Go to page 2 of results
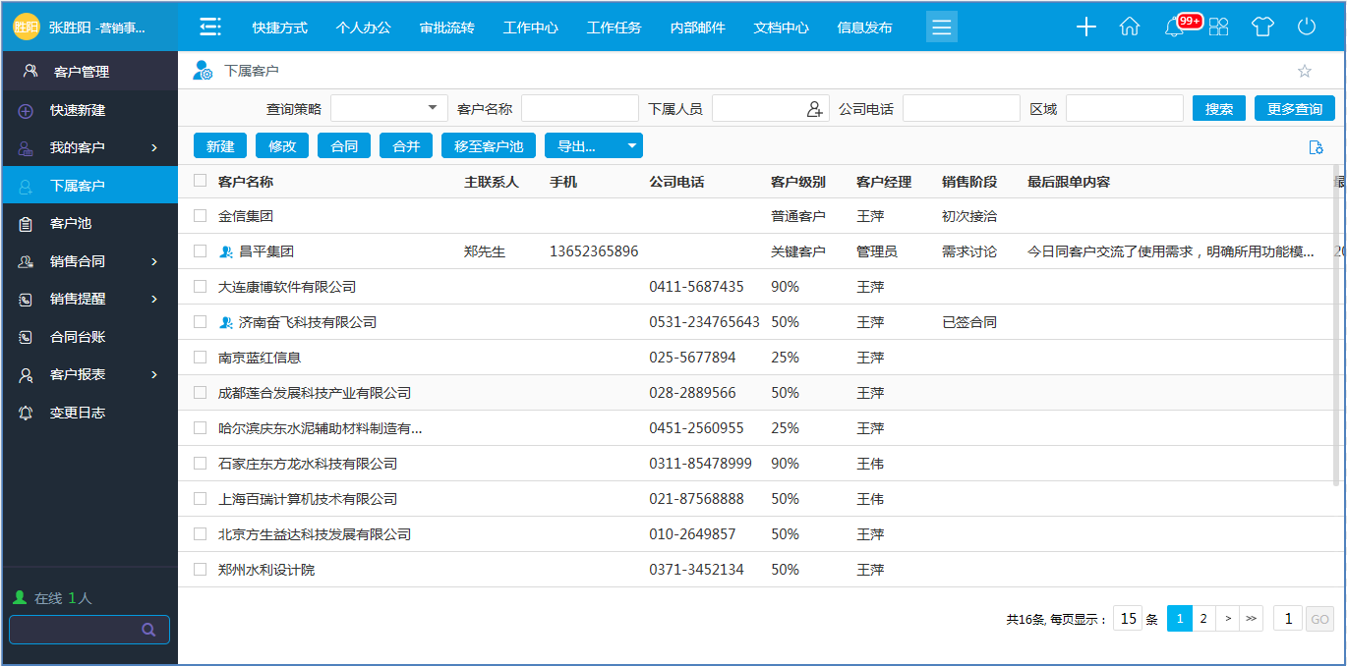This screenshot has width=1347, height=666. (x=1202, y=618)
